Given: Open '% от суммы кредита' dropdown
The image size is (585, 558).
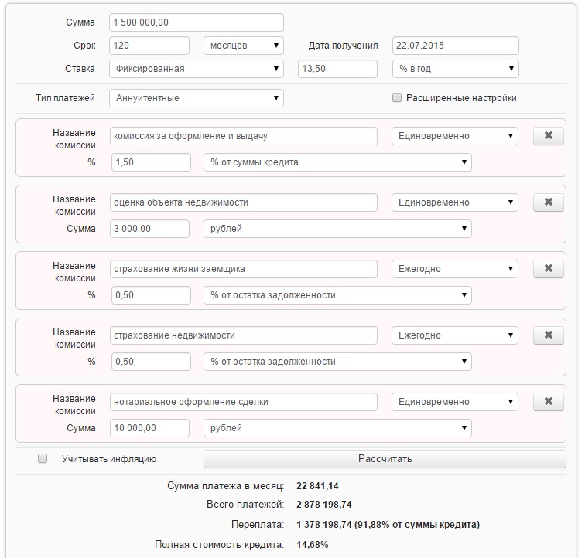Looking at the screenshot, I should pos(337,162).
